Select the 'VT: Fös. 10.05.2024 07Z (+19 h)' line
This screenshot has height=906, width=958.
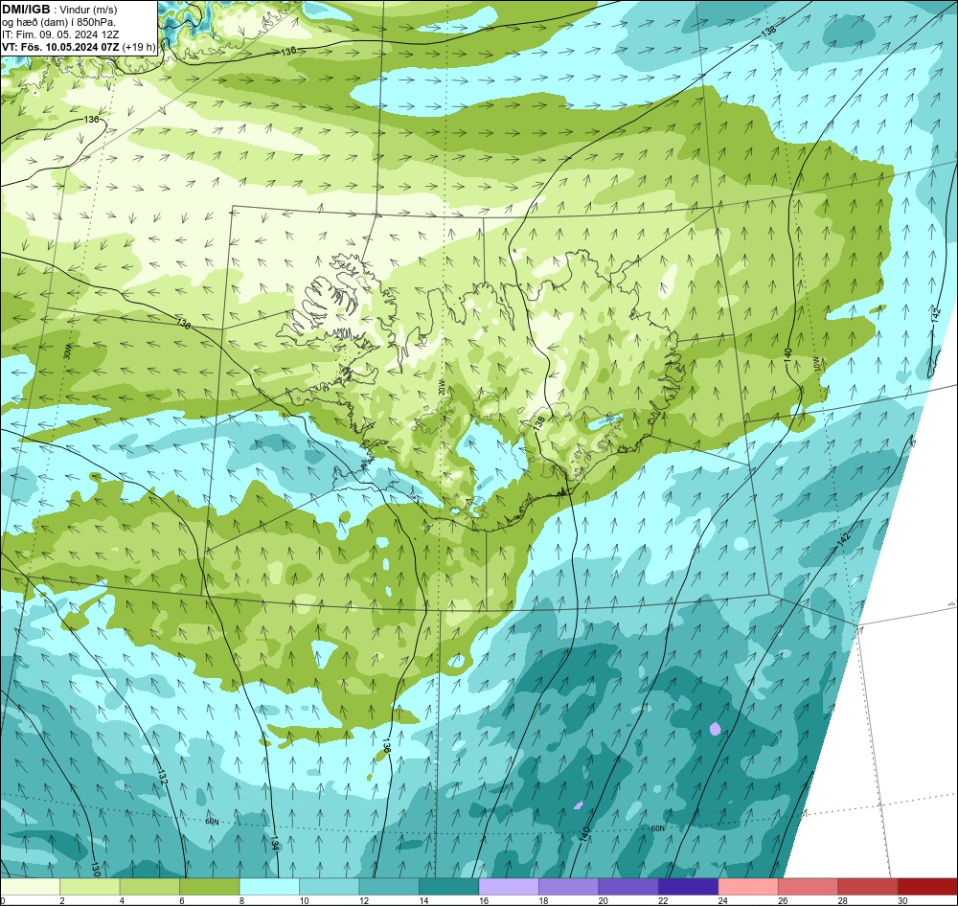point(79,47)
